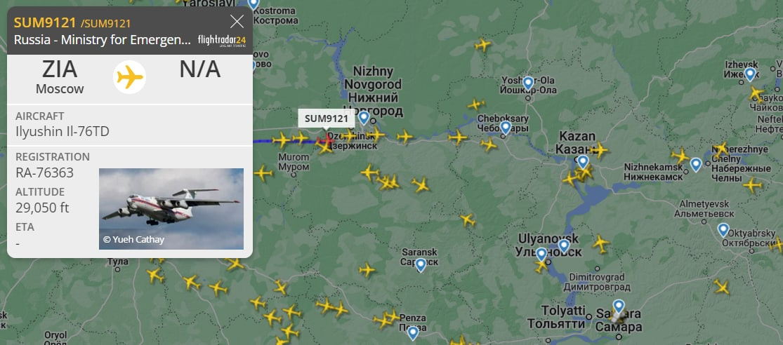Open the Il-76 aircraft photo thumbnail
The image size is (783, 345).
tap(171, 209)
